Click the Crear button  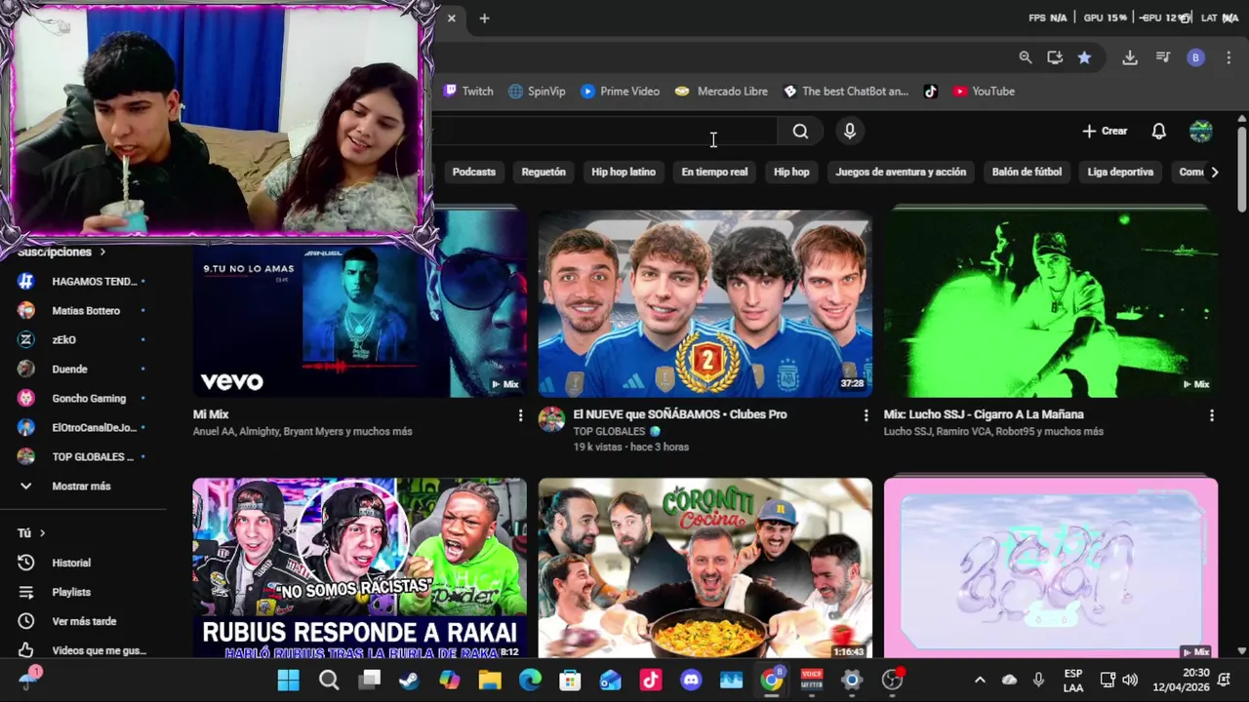[1105, 131]
